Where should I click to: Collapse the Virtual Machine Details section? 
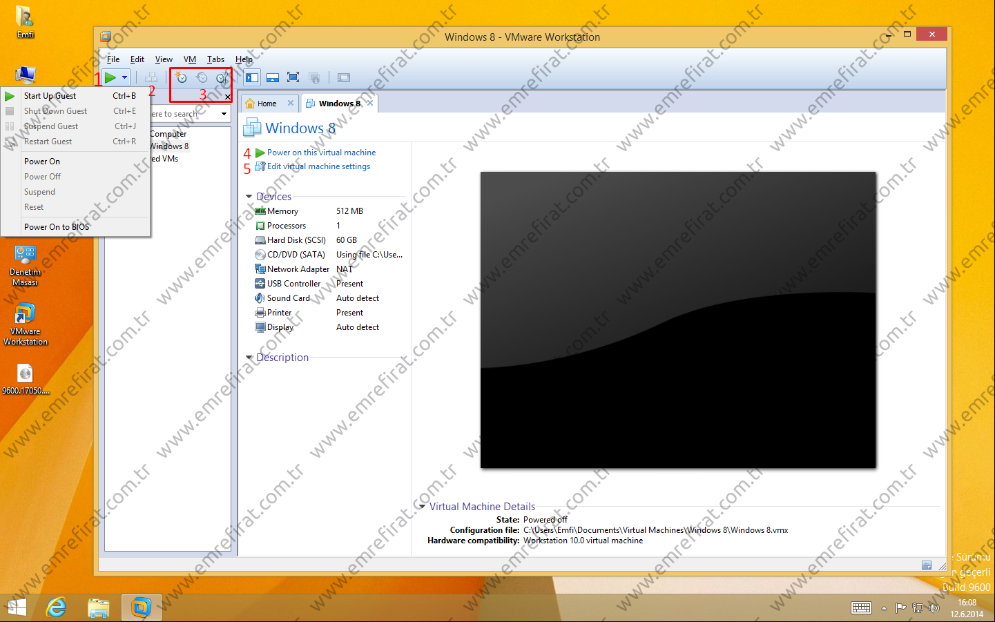[x=422, y=506]
